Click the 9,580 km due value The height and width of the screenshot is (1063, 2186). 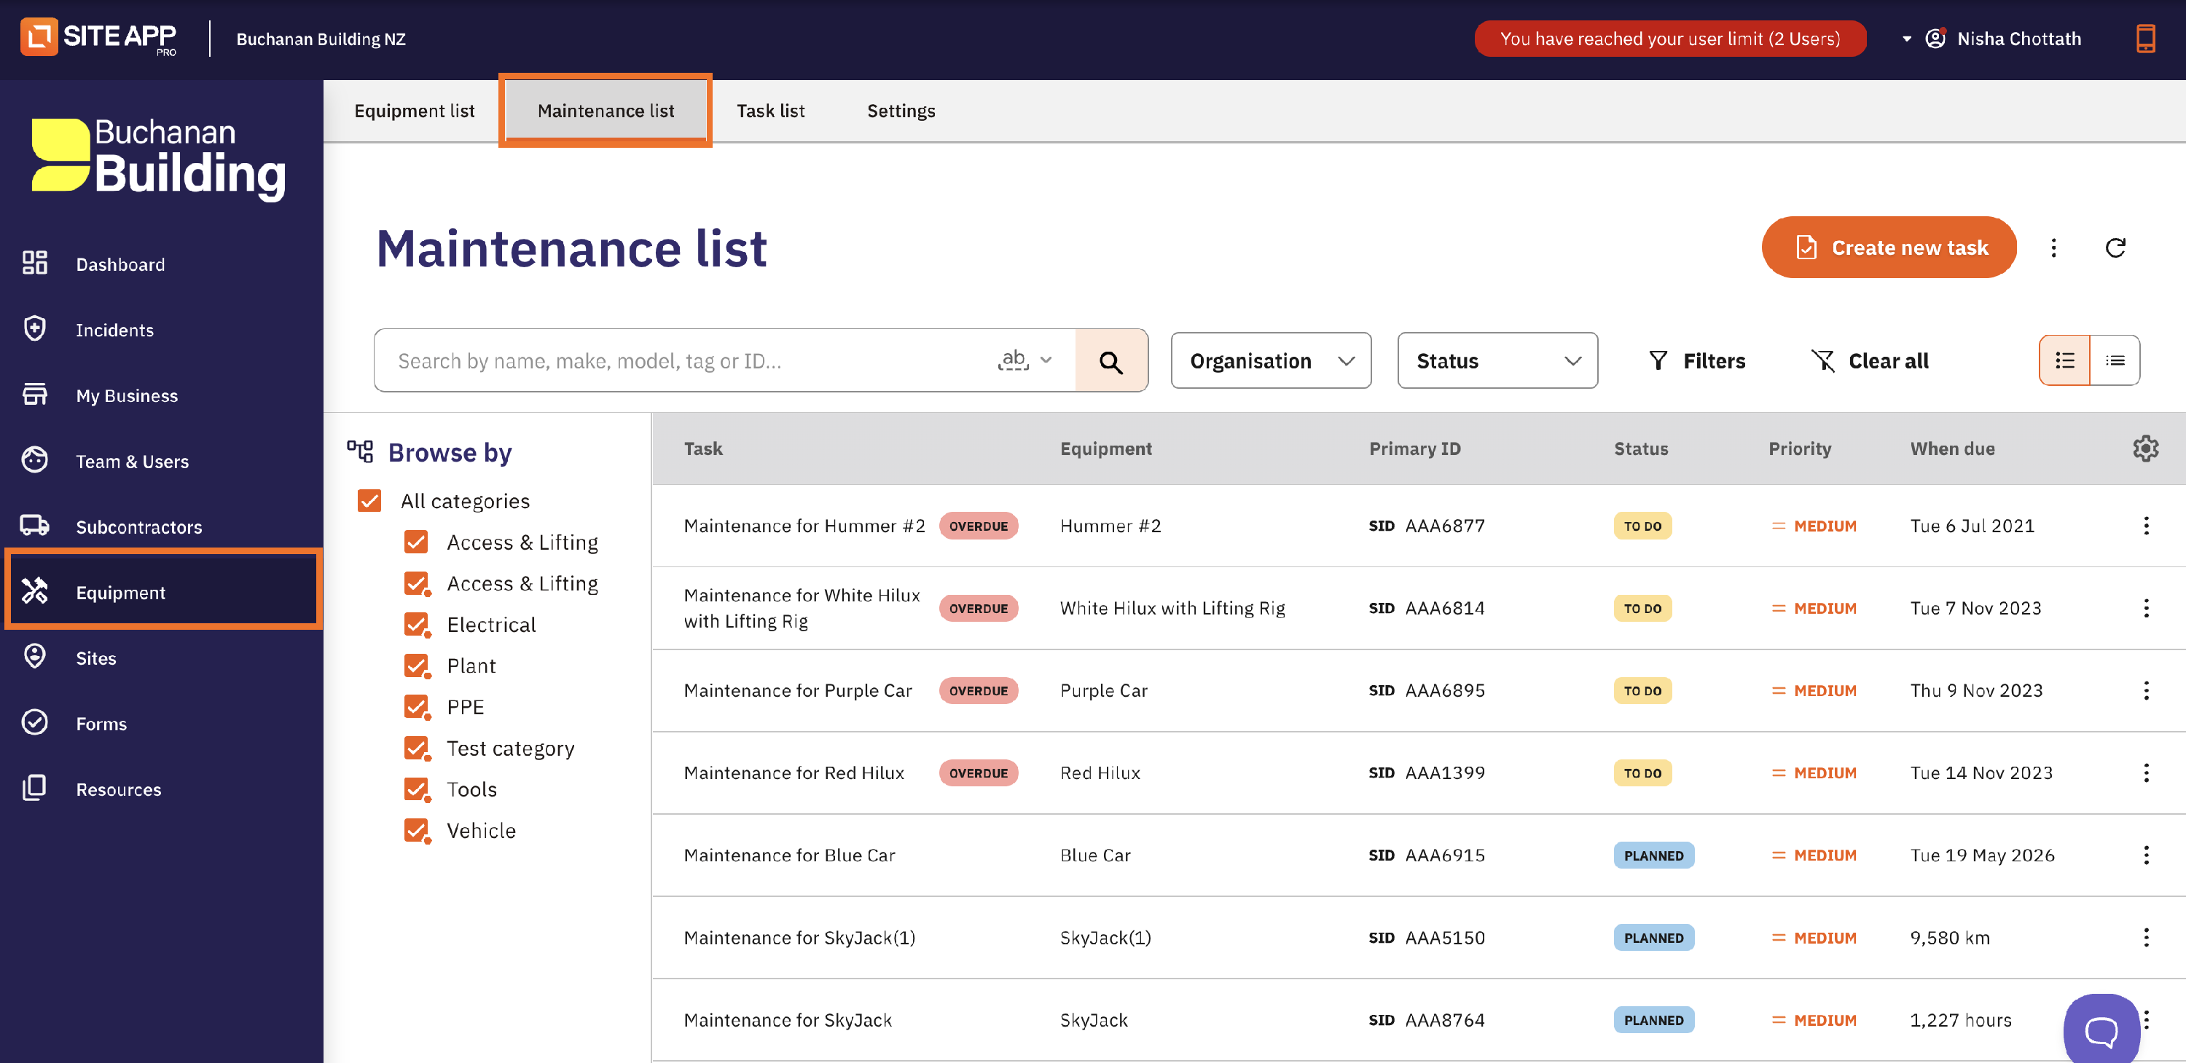(x=1949, y=937)
